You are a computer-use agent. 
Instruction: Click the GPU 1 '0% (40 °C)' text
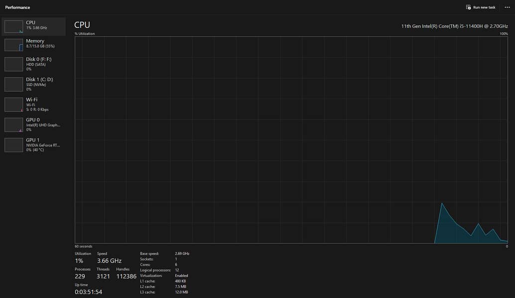35,150
